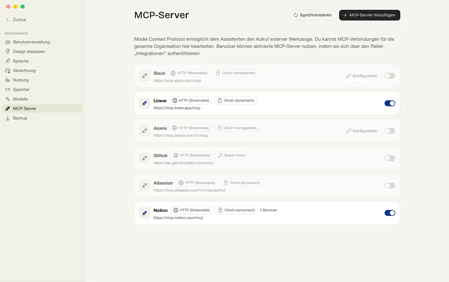
Task: Click the OAuth (dynamisch) badge on Atlassian
Action: coord(241,183)
